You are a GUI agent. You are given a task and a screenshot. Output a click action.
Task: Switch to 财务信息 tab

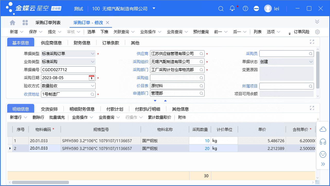(x=82, y=43)
